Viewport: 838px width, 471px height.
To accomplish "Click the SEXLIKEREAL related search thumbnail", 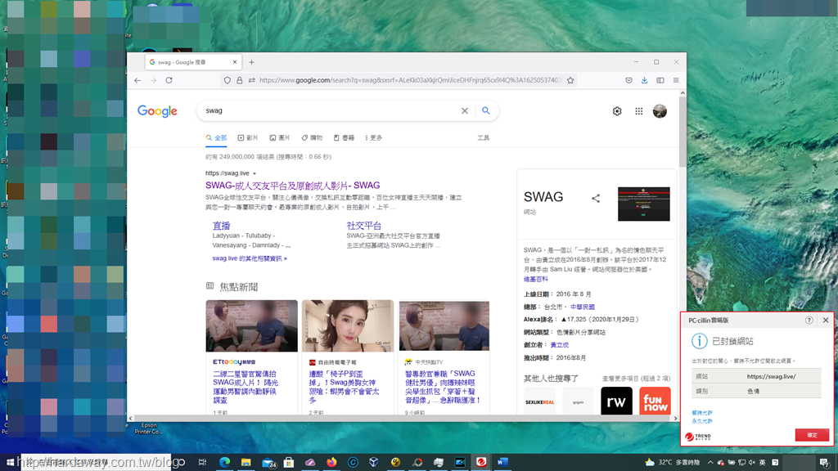I will coord(539,401).
